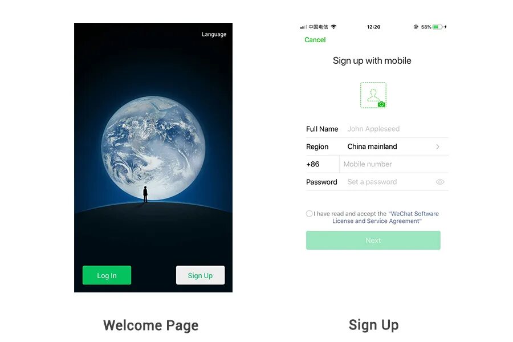Toggle password visibility eye icon
This screenshot has width=513, height=342.
point(440,182)
